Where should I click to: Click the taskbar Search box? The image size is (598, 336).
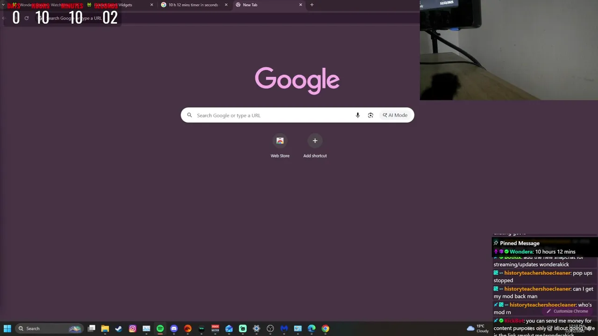(x=49, y=329)
